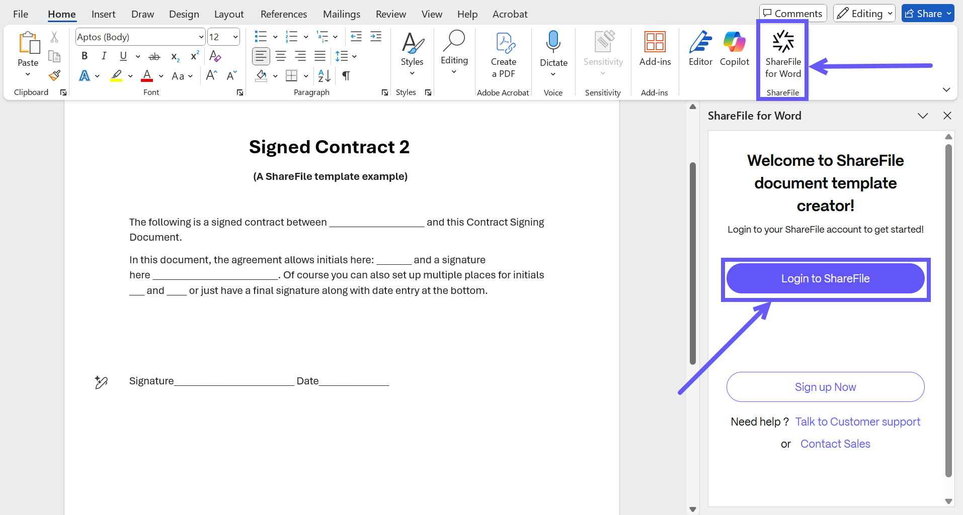Select the Format Painter brush icon
963x515 pixels.
pyautogui.click(x=54, y=76)
